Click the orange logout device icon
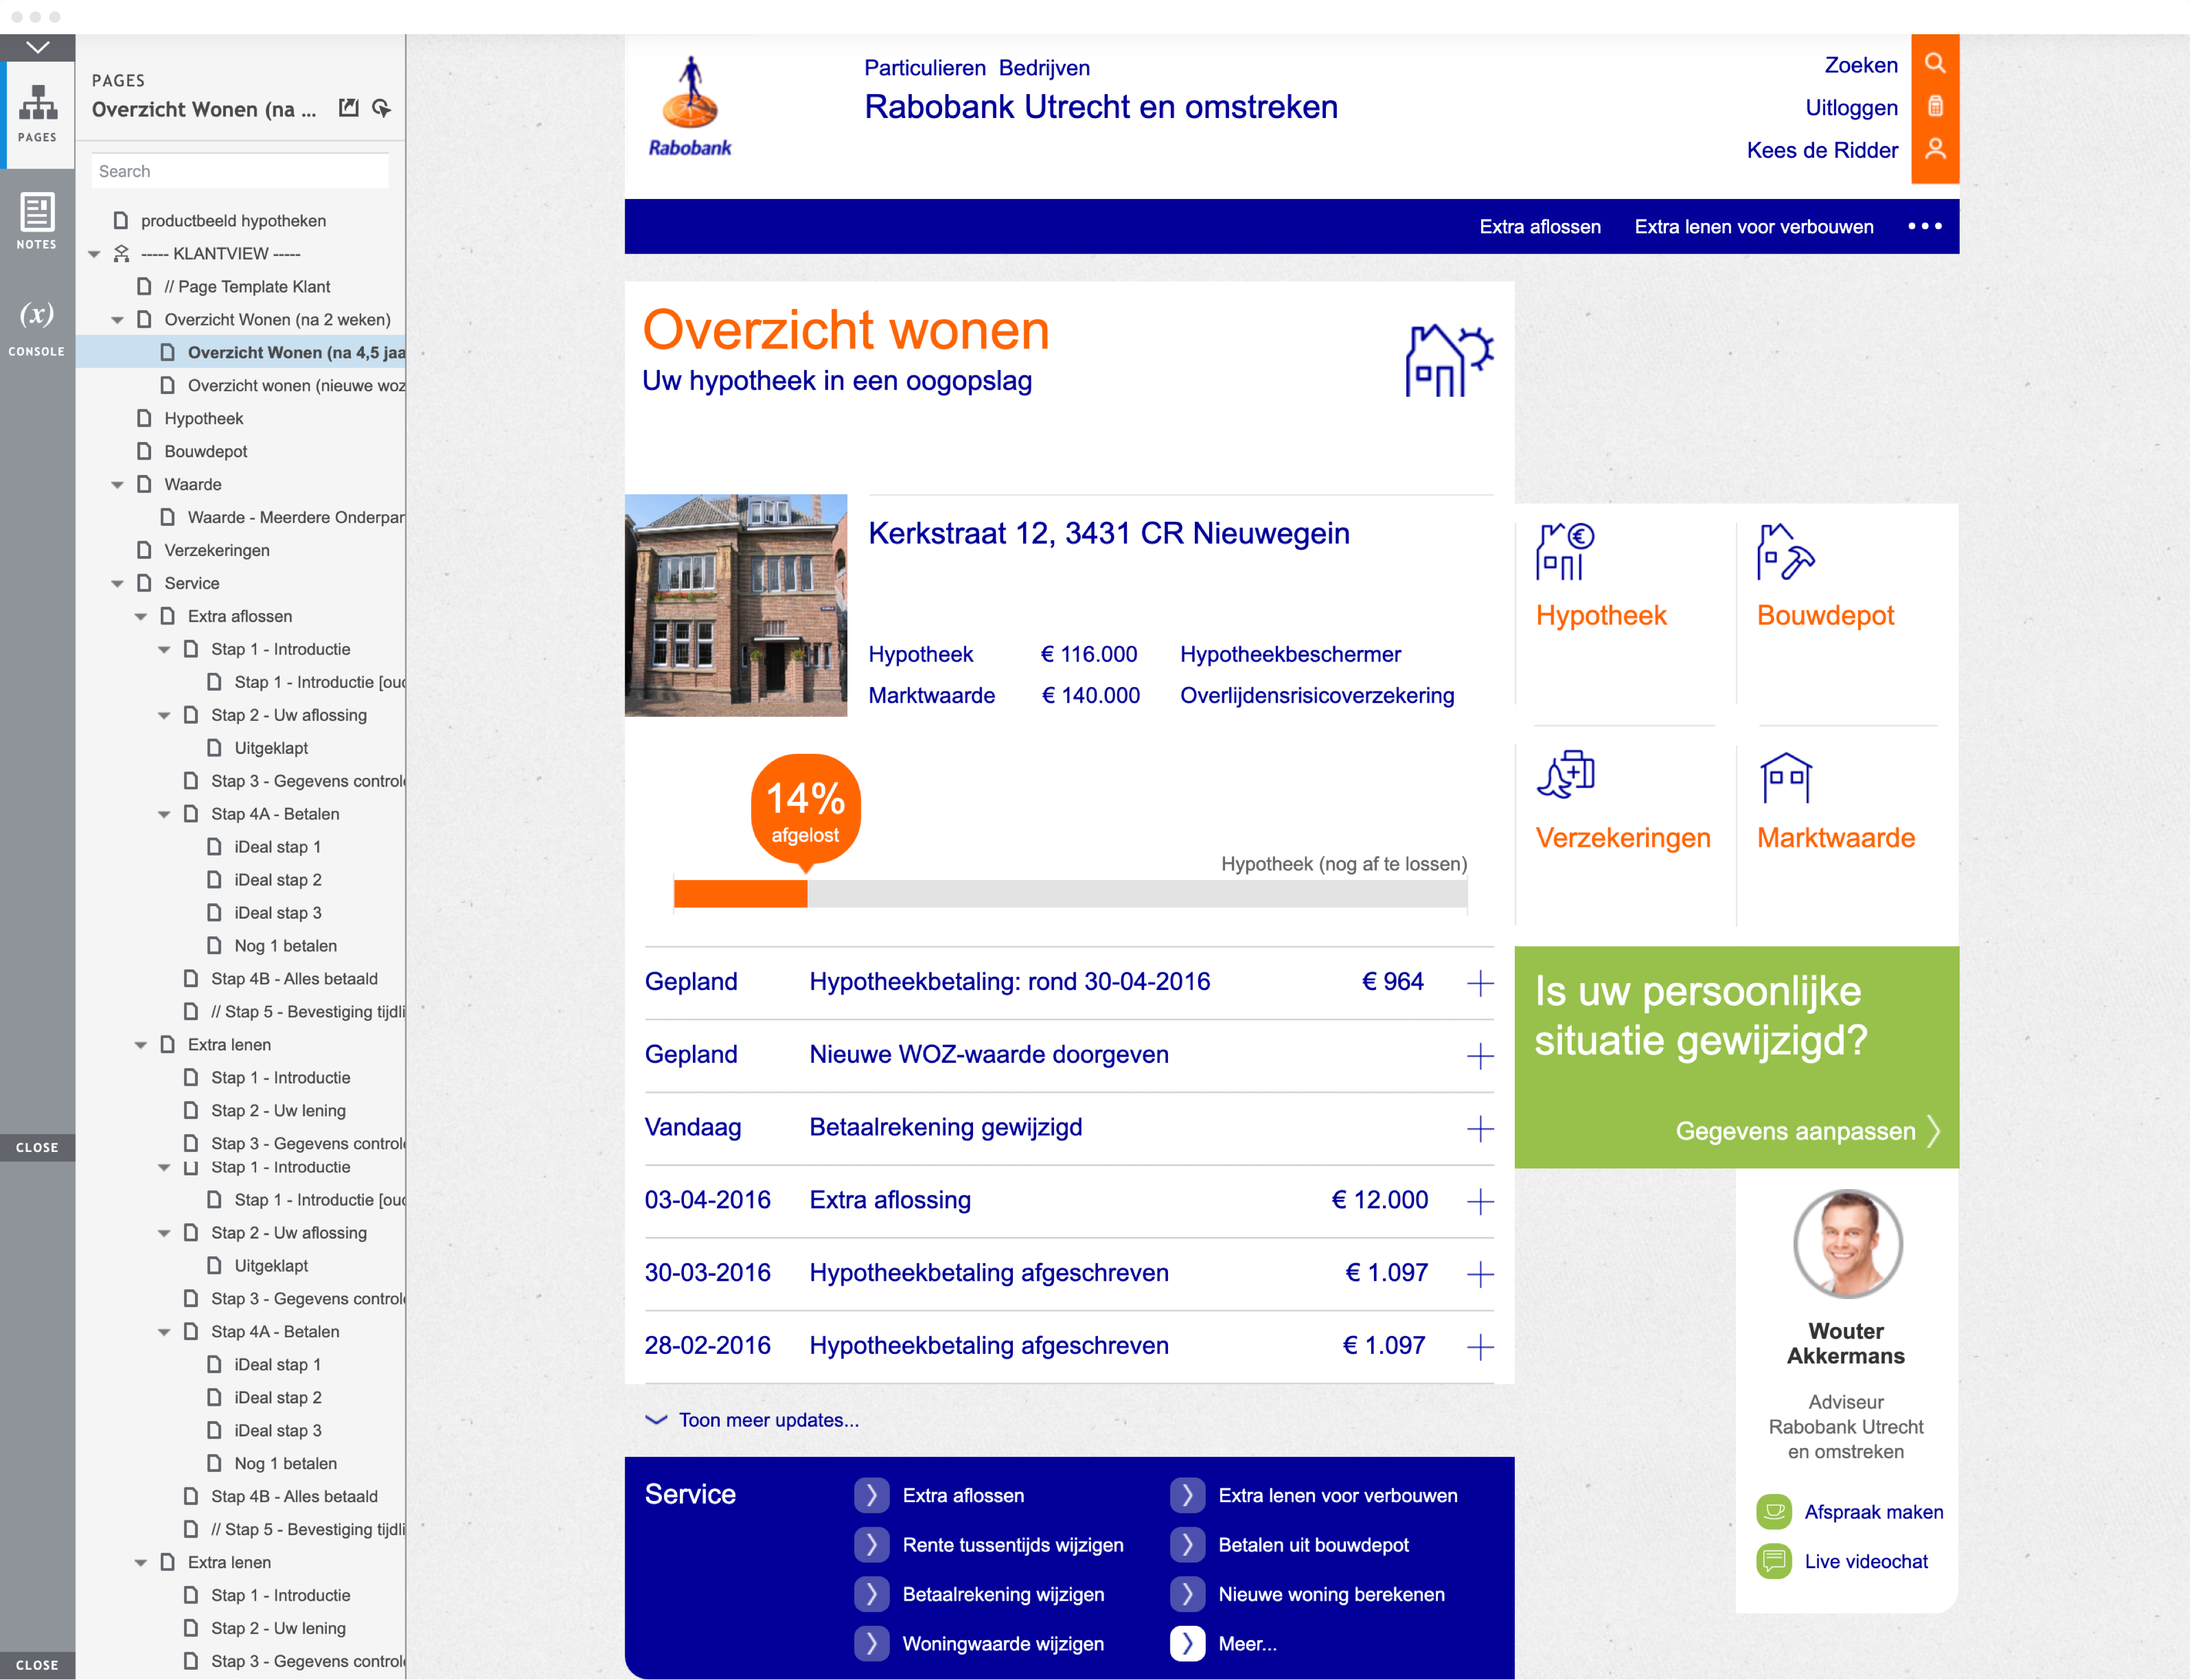 click(x=1935, y=106)
